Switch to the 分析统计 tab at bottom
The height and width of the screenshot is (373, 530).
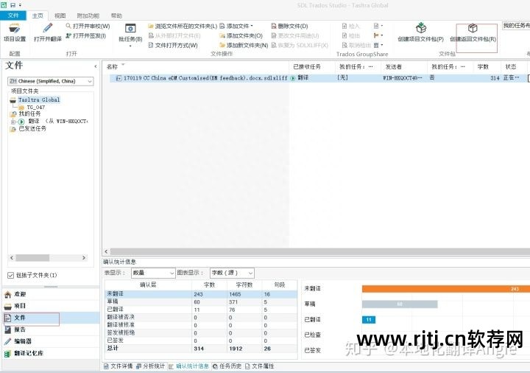tap(152, 366)
